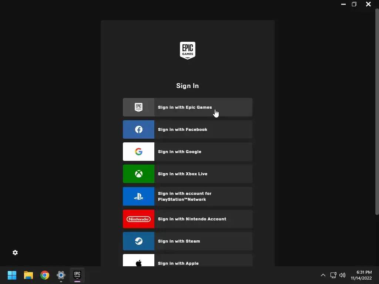Open launcher settings gear at bottom left
Viewport: 379px width, 284px height.
[x=15, y=253]
